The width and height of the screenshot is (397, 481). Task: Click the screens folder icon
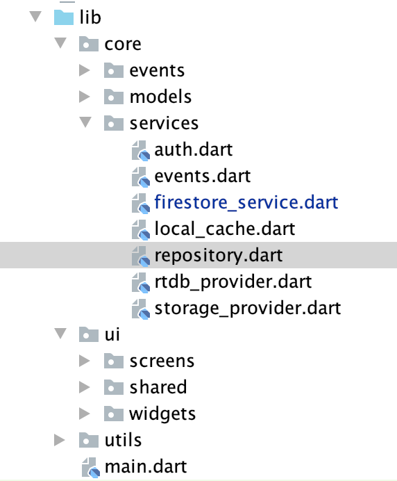[114, 361]
